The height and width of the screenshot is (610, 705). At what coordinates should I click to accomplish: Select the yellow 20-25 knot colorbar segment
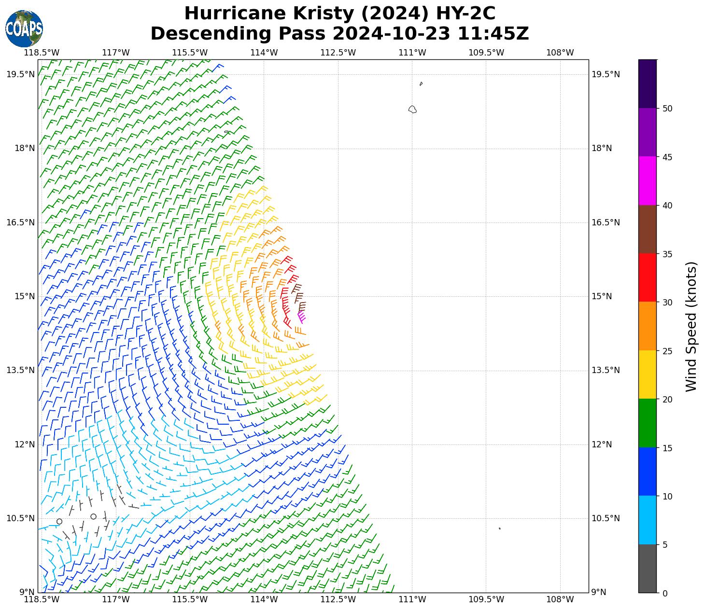click(647, 374)
